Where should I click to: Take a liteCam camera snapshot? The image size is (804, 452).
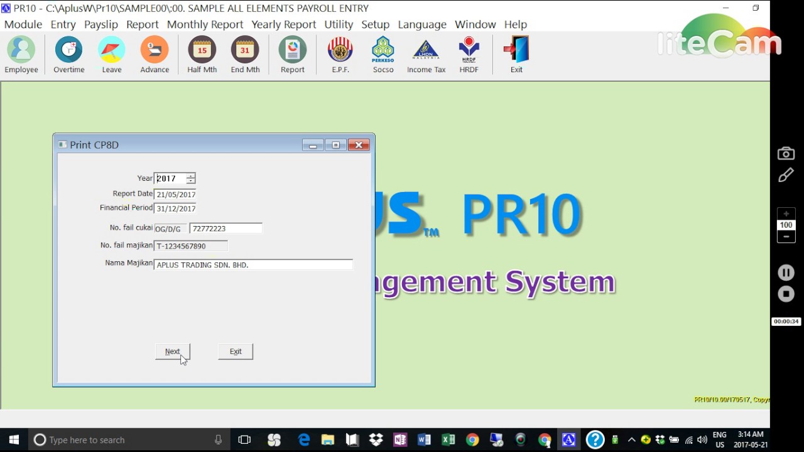786,154
